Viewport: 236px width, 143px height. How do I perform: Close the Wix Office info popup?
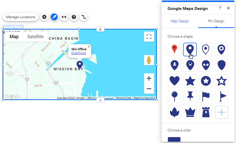pyautogui.click(x=89, y=47)
